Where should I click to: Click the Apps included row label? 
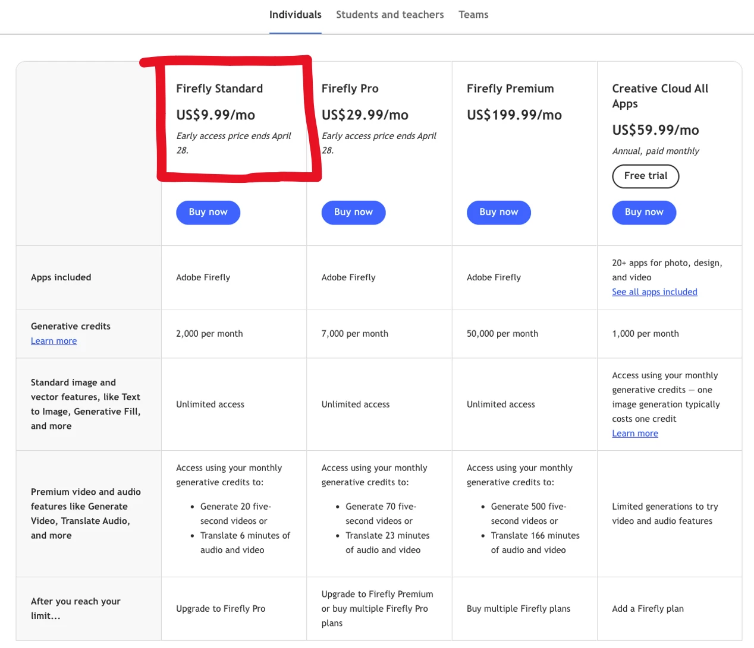61,277
